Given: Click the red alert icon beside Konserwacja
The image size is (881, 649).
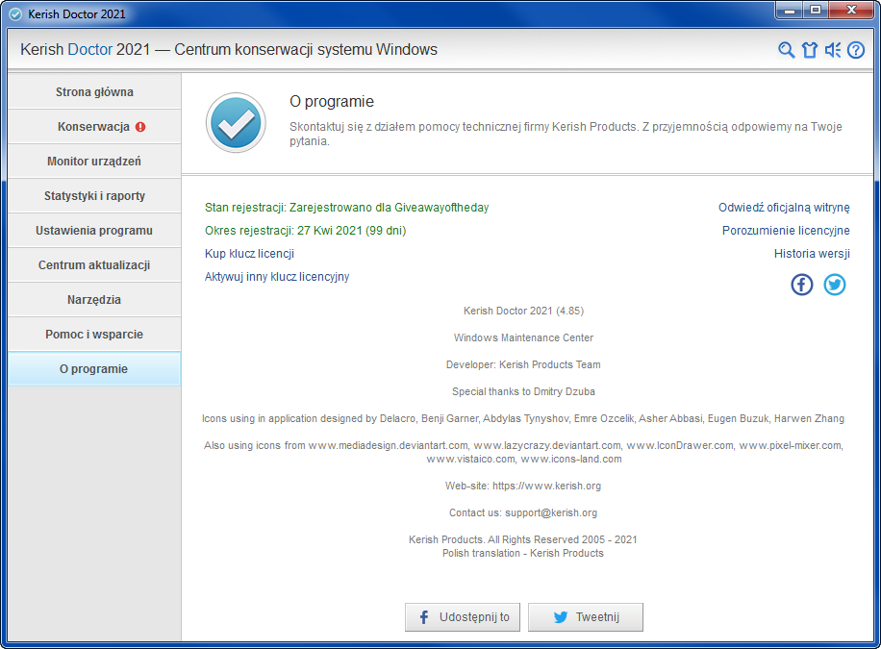Looking at the screenshot, I should click(x=140, y=127).
